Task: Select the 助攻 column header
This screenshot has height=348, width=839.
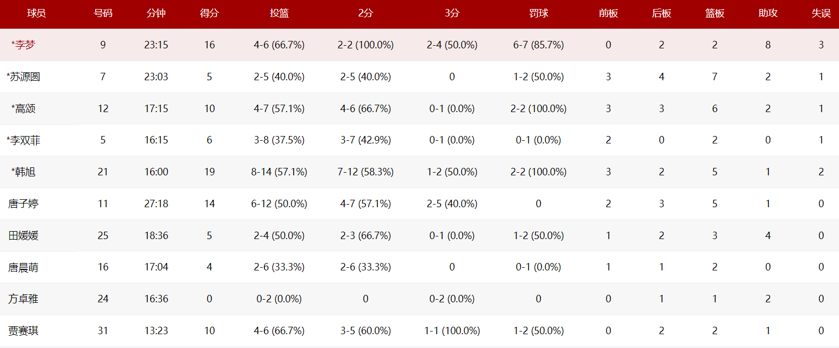Action: (x=768, y=13)
